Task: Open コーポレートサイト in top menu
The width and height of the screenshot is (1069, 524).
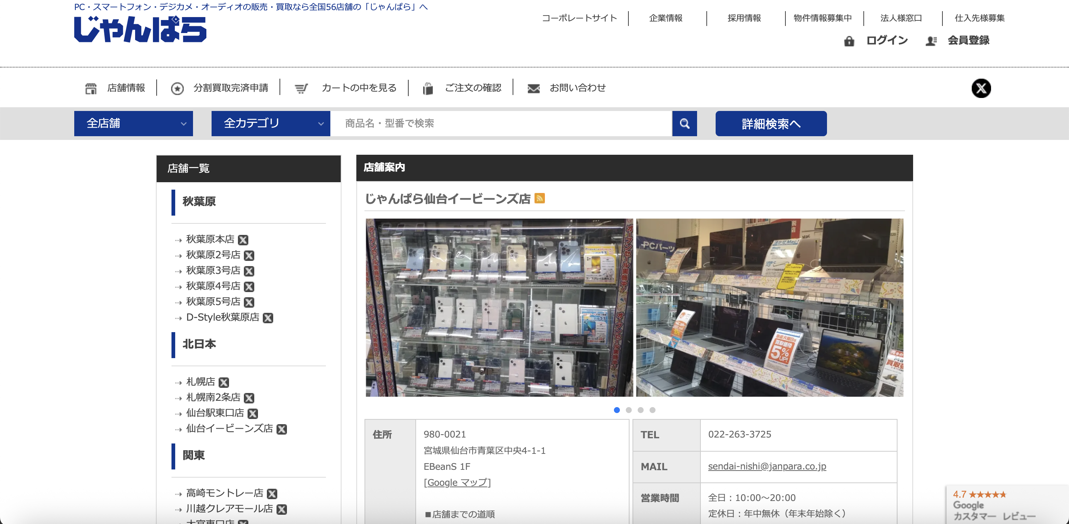Action: coord(579,18)
